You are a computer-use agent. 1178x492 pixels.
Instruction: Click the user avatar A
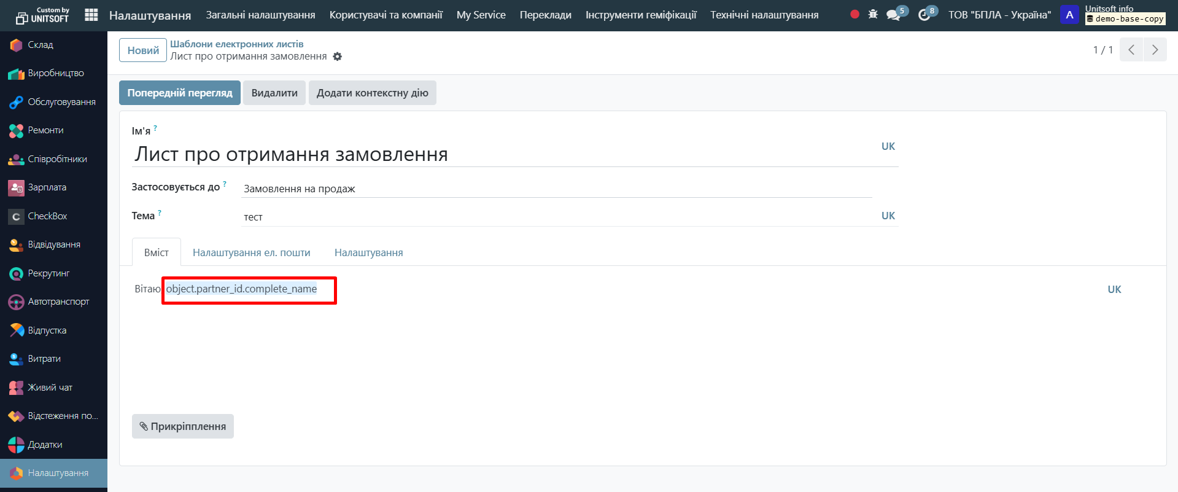coord(1069,15)
